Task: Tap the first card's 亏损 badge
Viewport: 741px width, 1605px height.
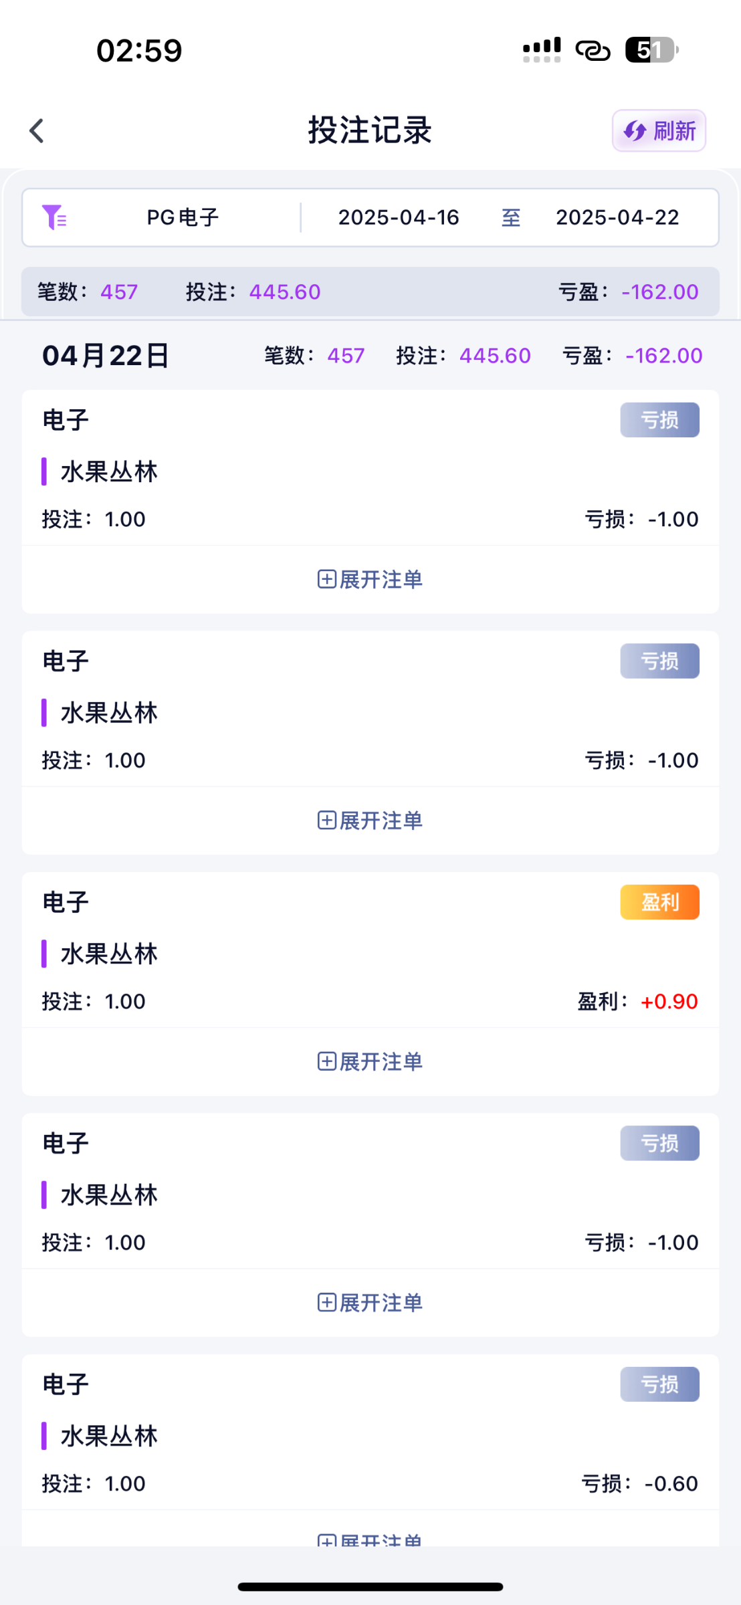Action: (659, 420)
